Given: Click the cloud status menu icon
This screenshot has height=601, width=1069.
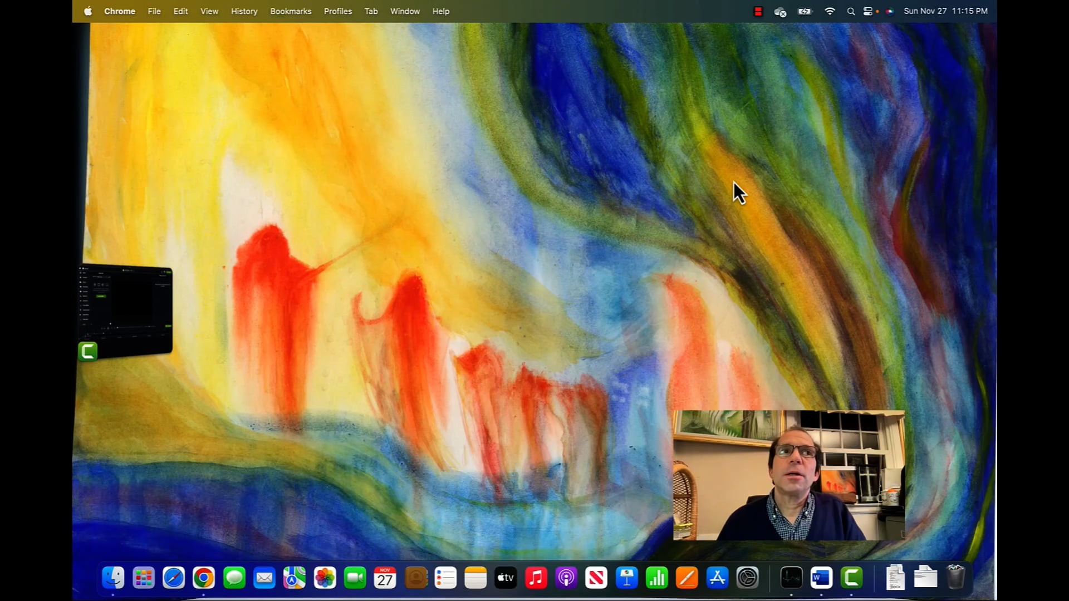Looking at the screenshot, I should (x=781, y=11).
